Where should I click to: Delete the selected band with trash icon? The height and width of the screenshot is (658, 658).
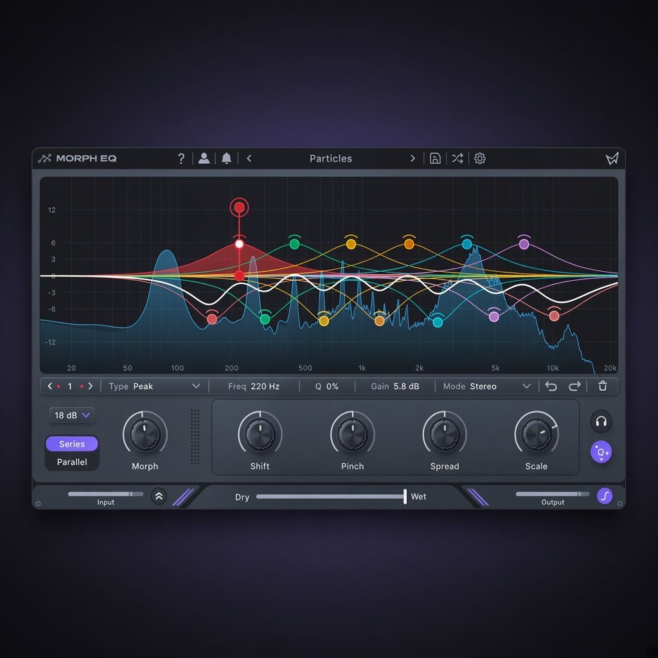tap(603, 386)
